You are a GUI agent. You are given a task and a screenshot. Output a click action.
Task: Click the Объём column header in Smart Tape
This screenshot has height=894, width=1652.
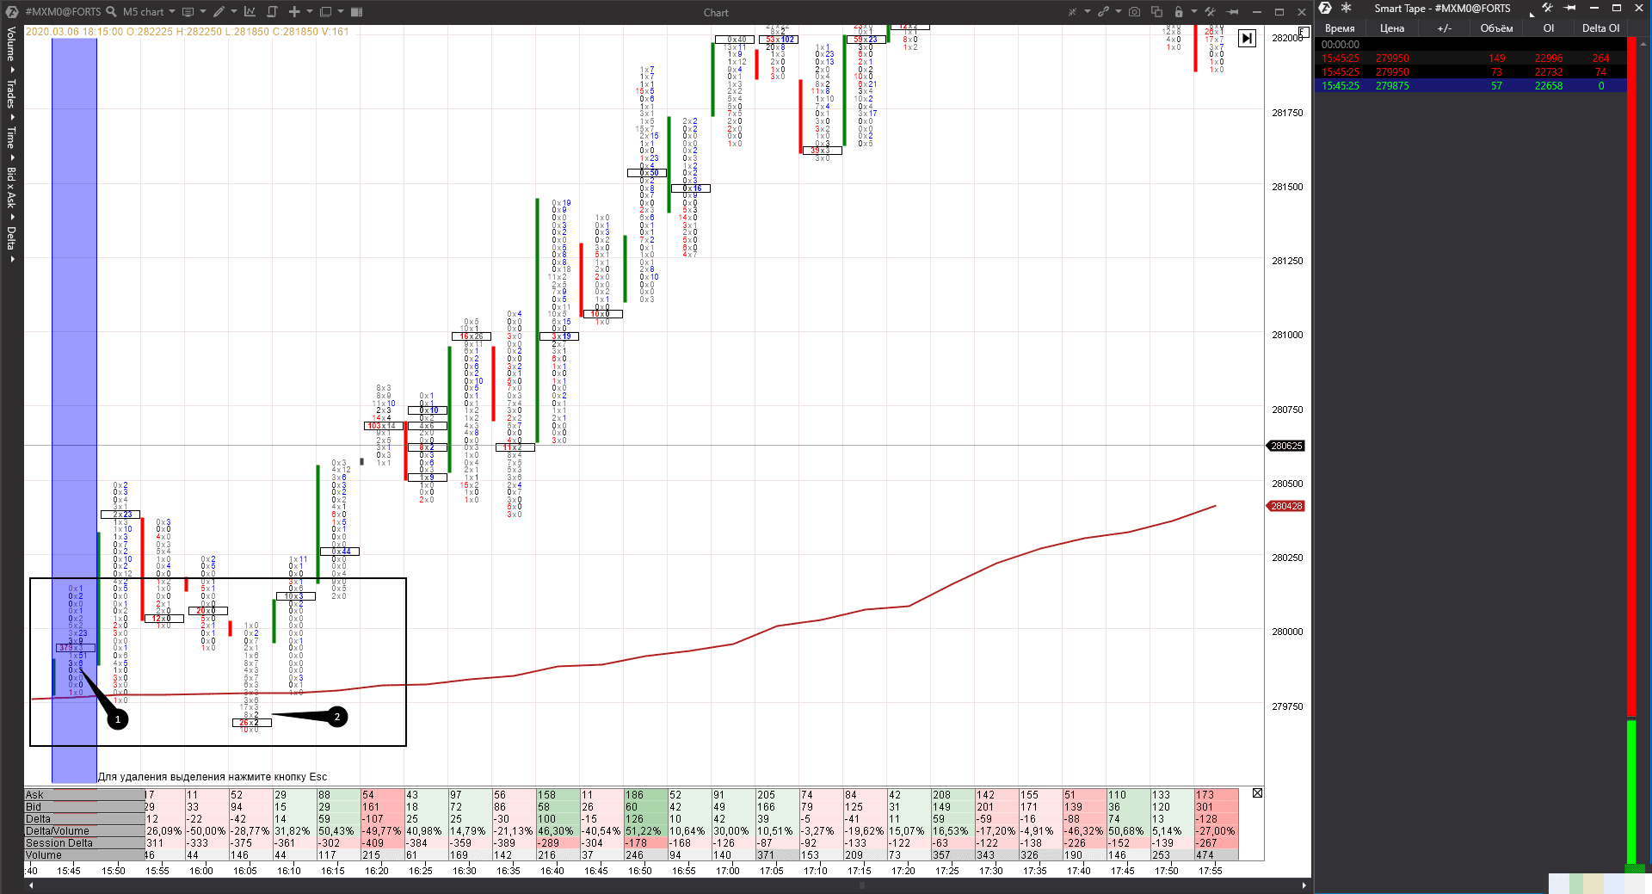[x=1497, y=28]
